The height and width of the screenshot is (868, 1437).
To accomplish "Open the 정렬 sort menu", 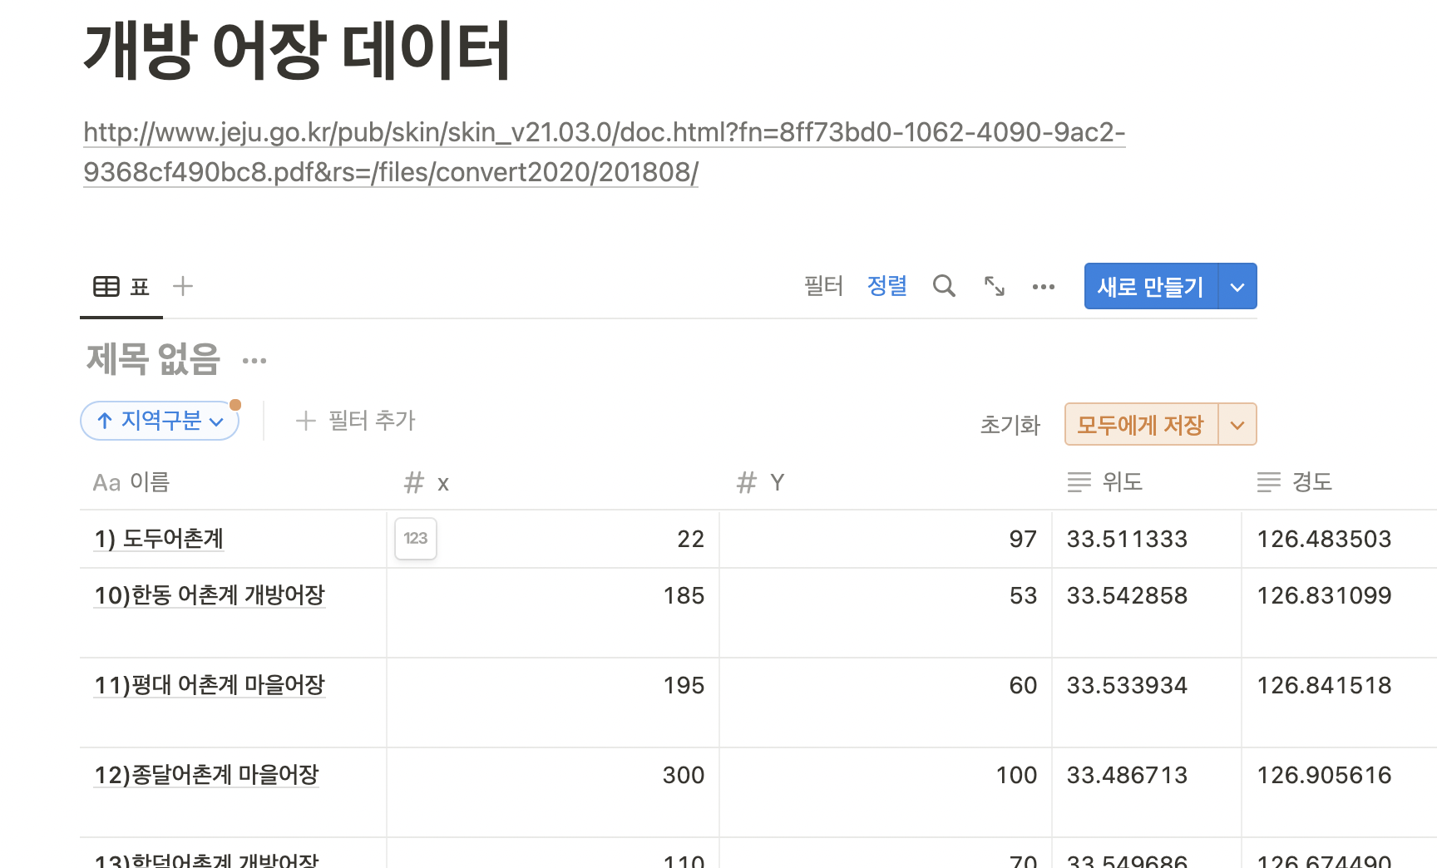I will click(886, 286).
